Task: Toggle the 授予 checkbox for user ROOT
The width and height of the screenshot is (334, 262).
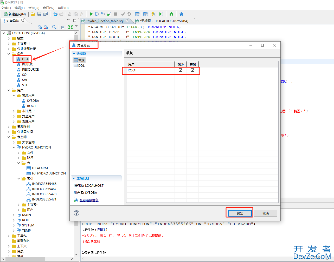Action: click(181, 70)
